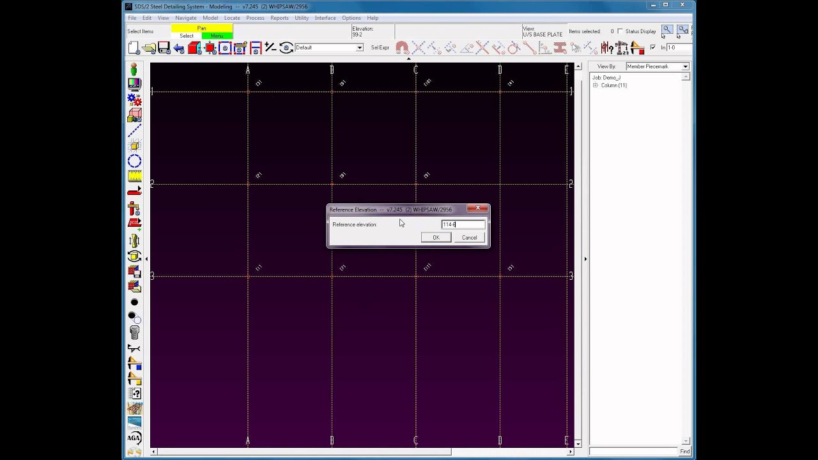Open the File menu

click(x=132, y=18)
